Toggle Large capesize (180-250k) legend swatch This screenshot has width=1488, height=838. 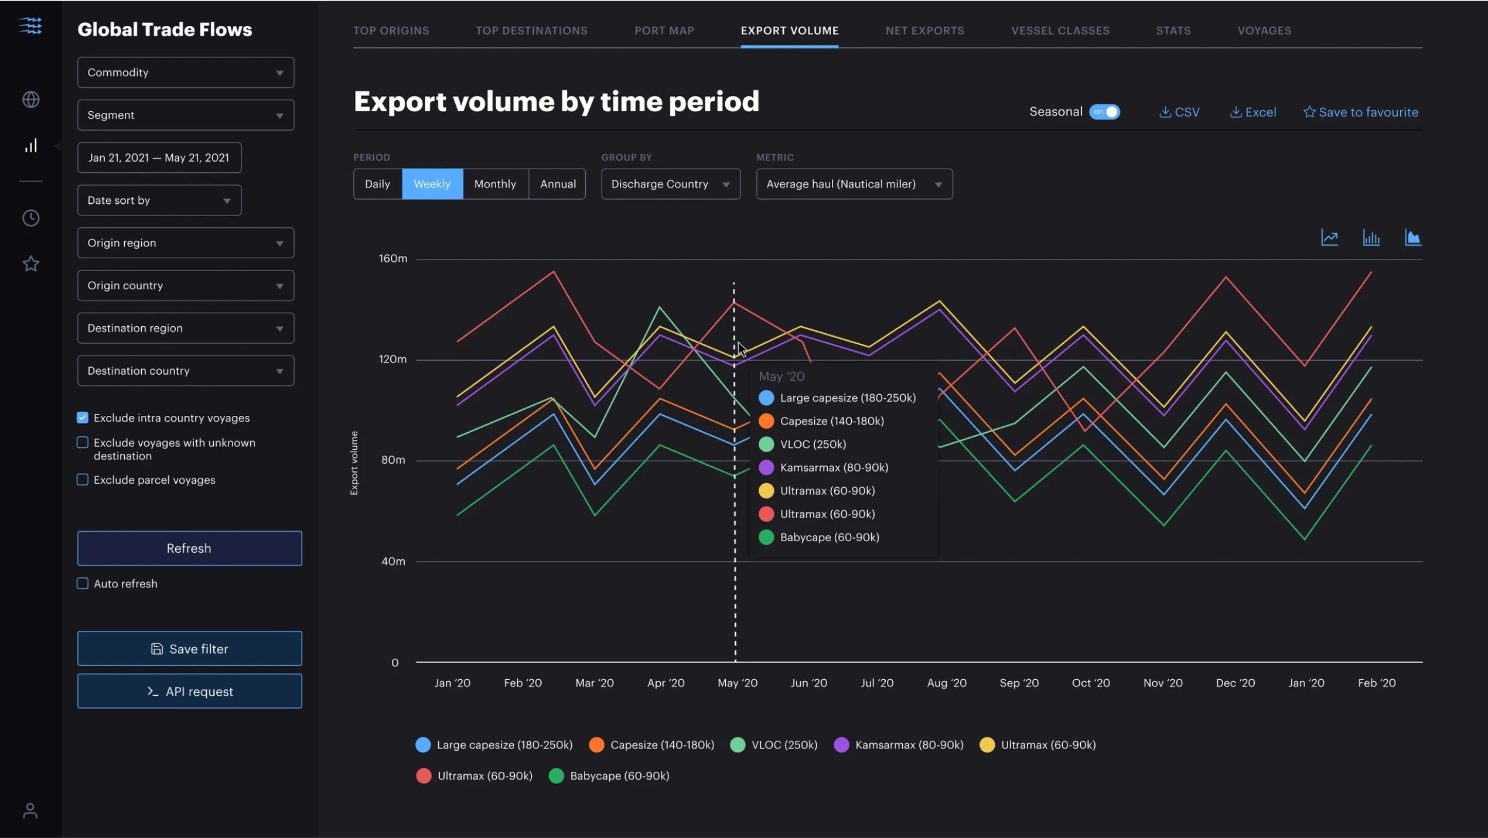click(423, 745)
